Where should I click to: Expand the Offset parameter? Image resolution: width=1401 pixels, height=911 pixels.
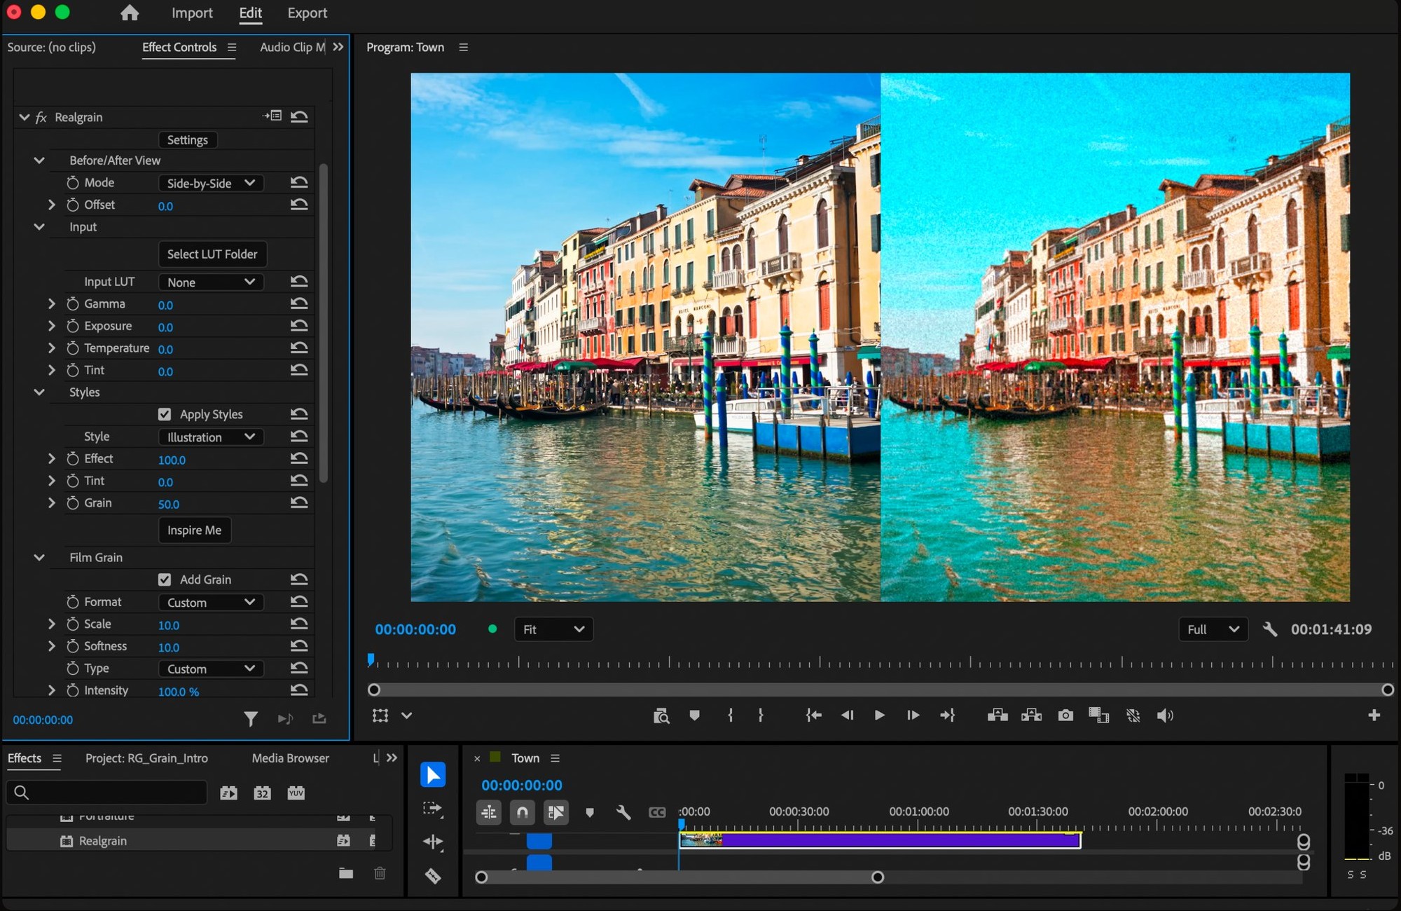tap(51, 205)
